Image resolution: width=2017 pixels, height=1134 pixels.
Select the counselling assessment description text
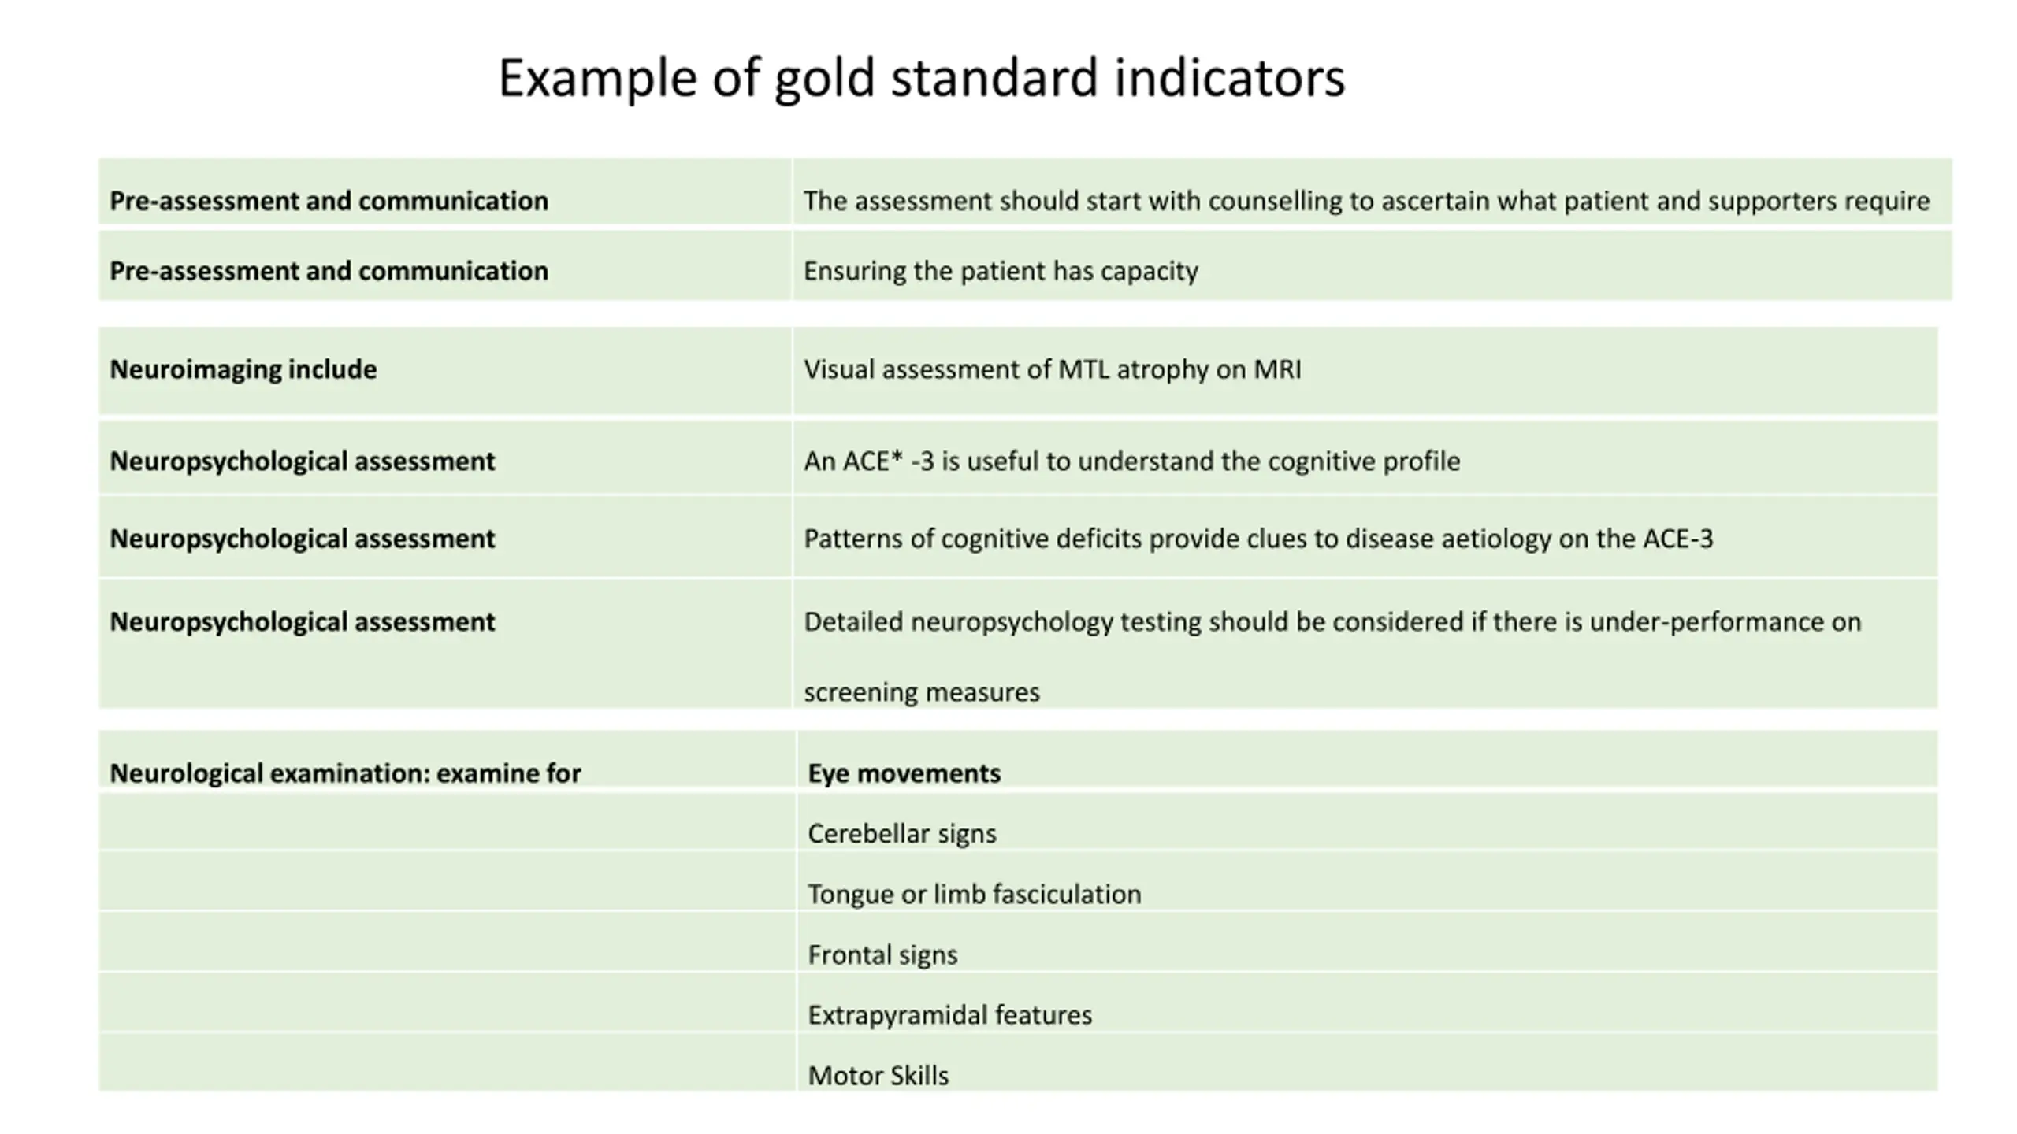pos(1366,201)
